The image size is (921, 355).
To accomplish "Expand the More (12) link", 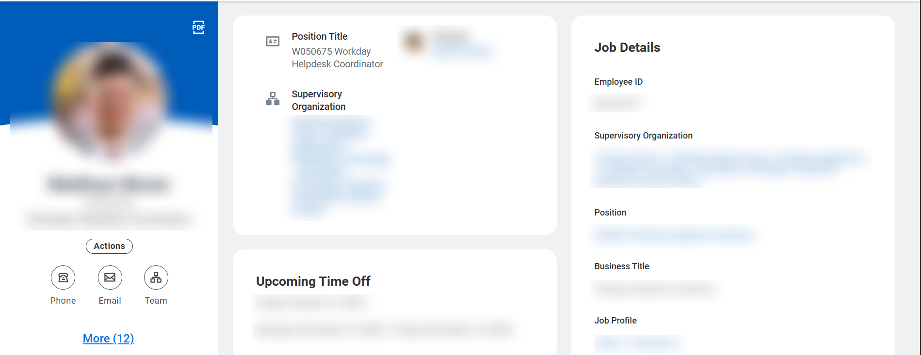I will point(108,339).
